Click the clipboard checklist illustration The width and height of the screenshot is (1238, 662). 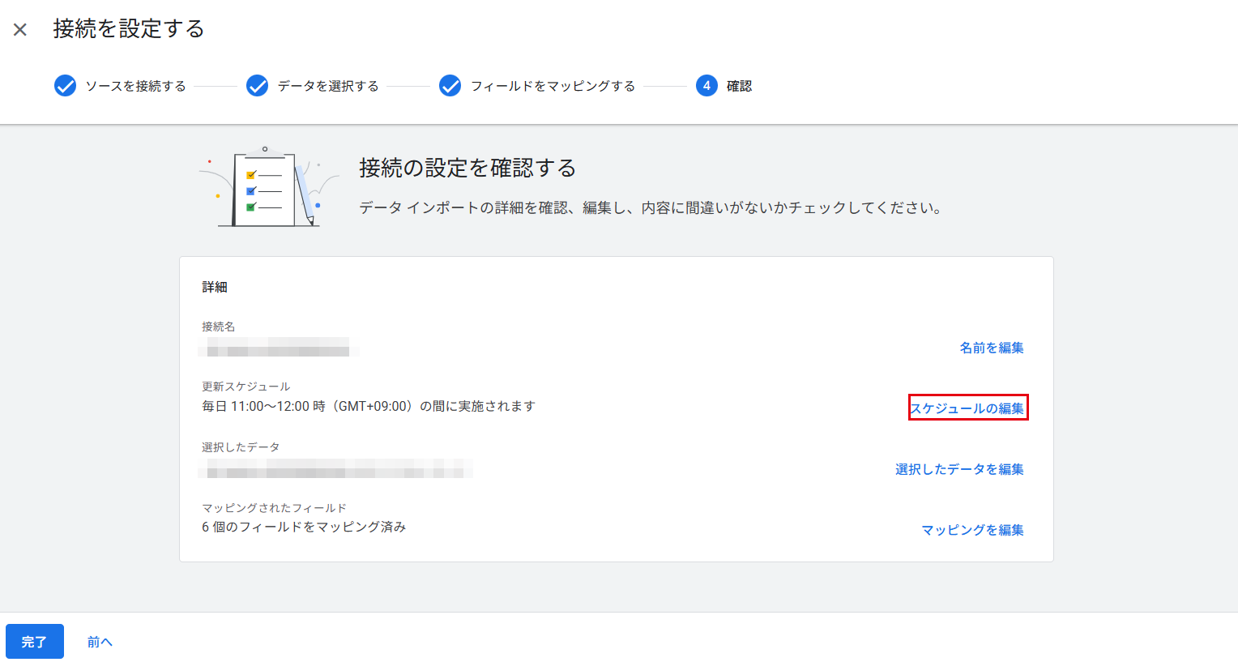coord(269,187)
